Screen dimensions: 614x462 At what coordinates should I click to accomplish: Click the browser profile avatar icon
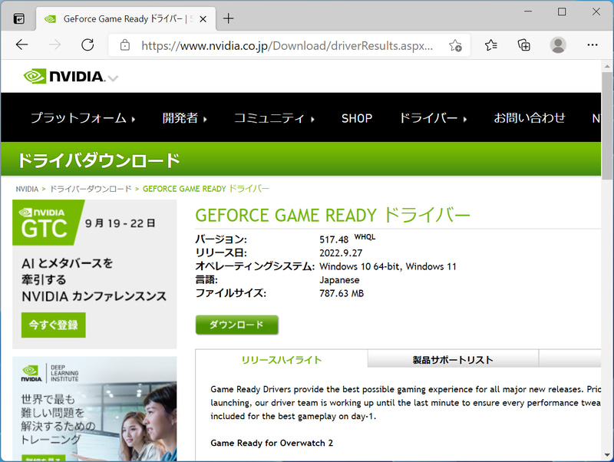pyautogui.click(x=557, y=45)
